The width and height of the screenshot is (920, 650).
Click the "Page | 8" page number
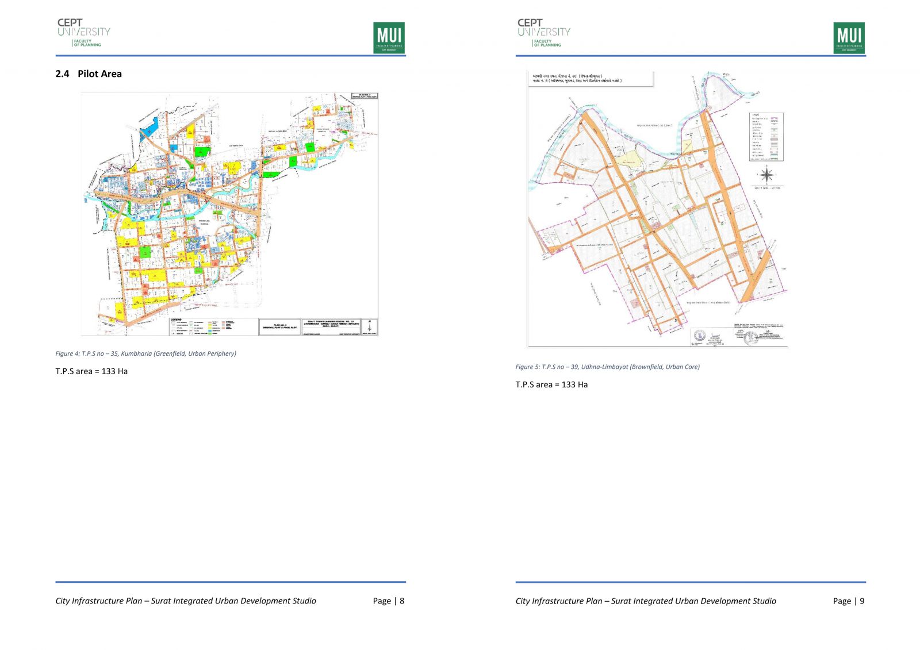tap(389, 601)
